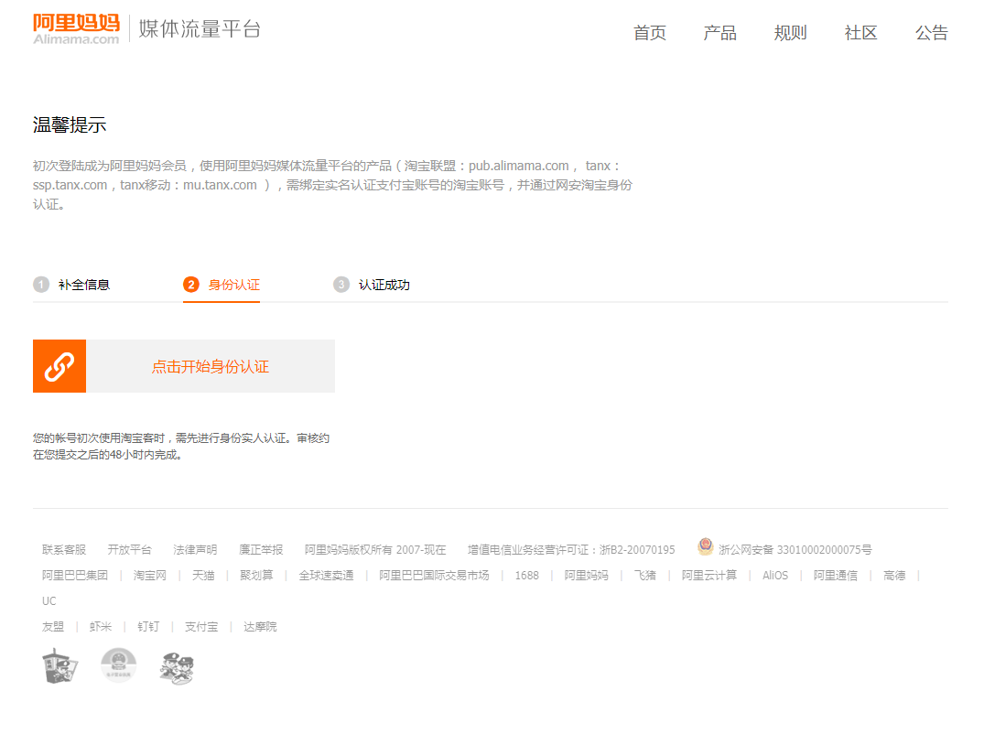
Task: Visit 虾米 footer link
Action: (x=101, y=627)
